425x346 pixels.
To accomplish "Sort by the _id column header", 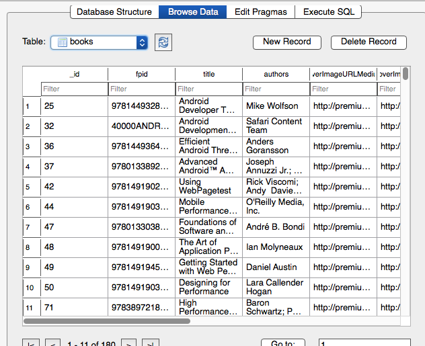I will 75,74.
